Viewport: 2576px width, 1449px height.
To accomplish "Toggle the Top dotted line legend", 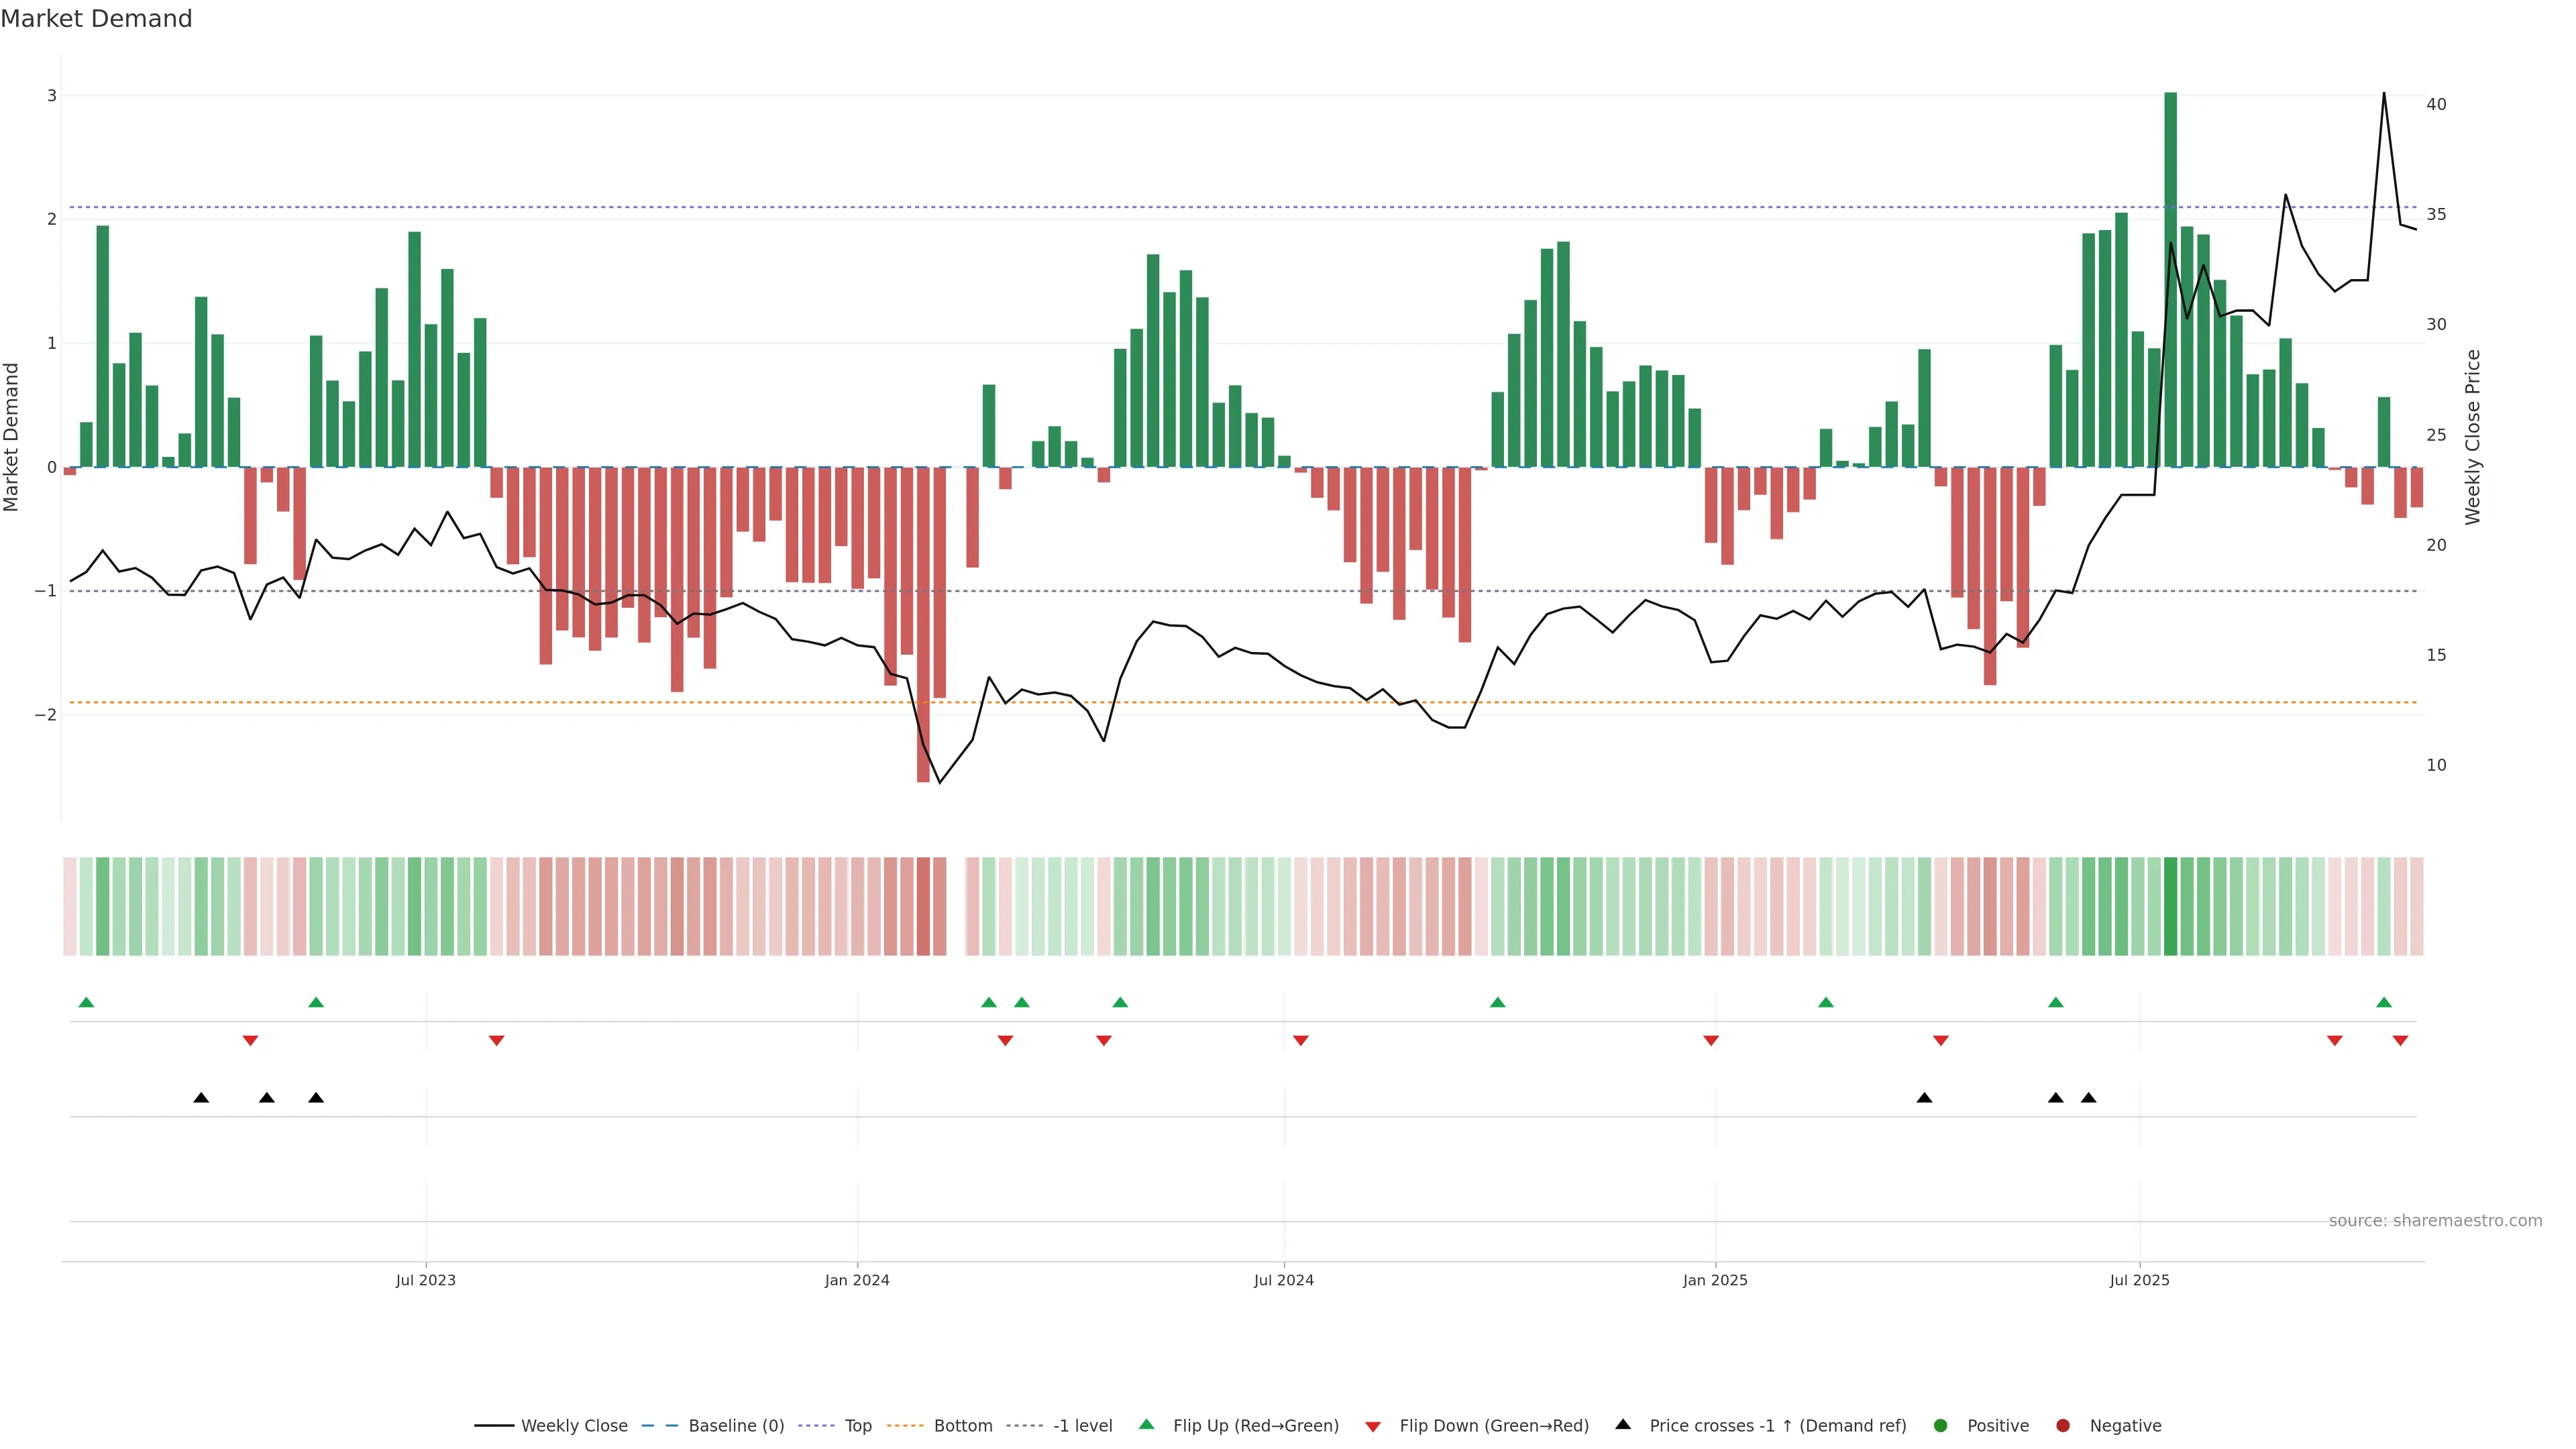I will pos(857,1426).
